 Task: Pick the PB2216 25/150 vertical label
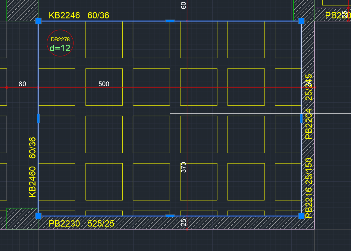click(309, 188)
